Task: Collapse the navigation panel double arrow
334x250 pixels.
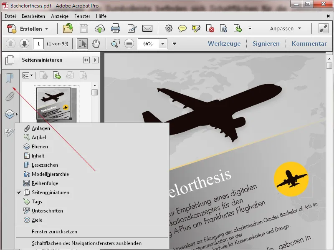Action: (x=86, y=60)
